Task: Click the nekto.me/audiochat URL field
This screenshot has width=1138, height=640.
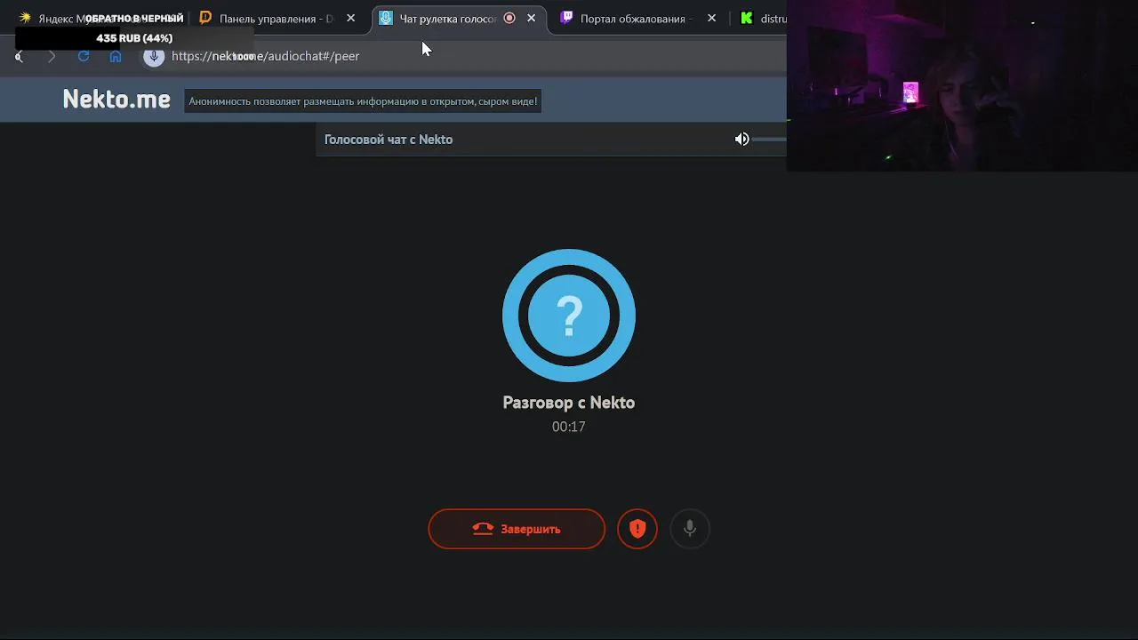Action: [x=265, y=56]
